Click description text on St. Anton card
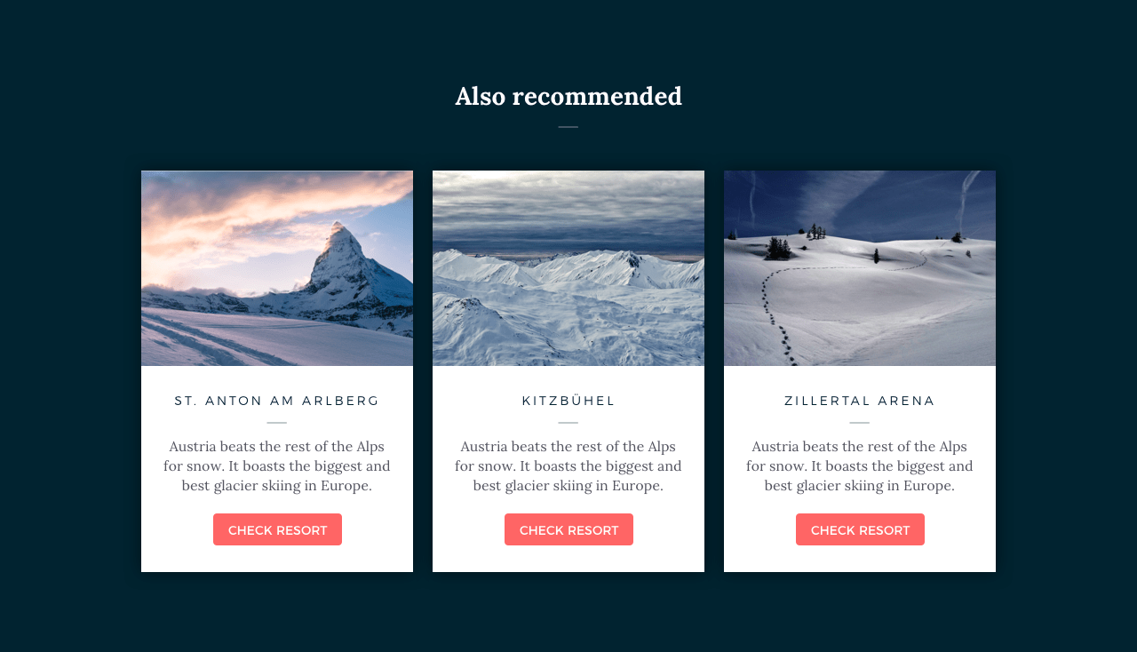Viewport: 1137px width, 652px height. [277, 465]
